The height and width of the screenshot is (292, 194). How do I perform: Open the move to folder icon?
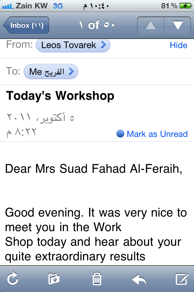[x=54, y=279]
